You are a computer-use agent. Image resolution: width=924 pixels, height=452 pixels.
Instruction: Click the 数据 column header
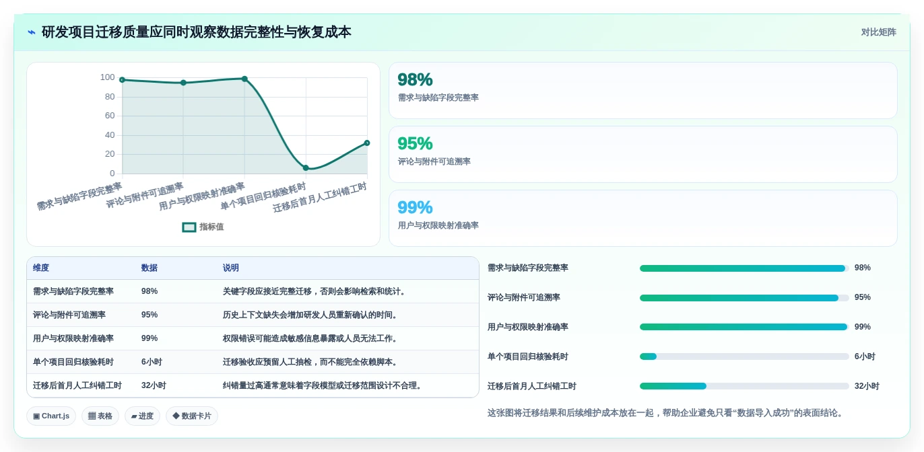point(150,268)
